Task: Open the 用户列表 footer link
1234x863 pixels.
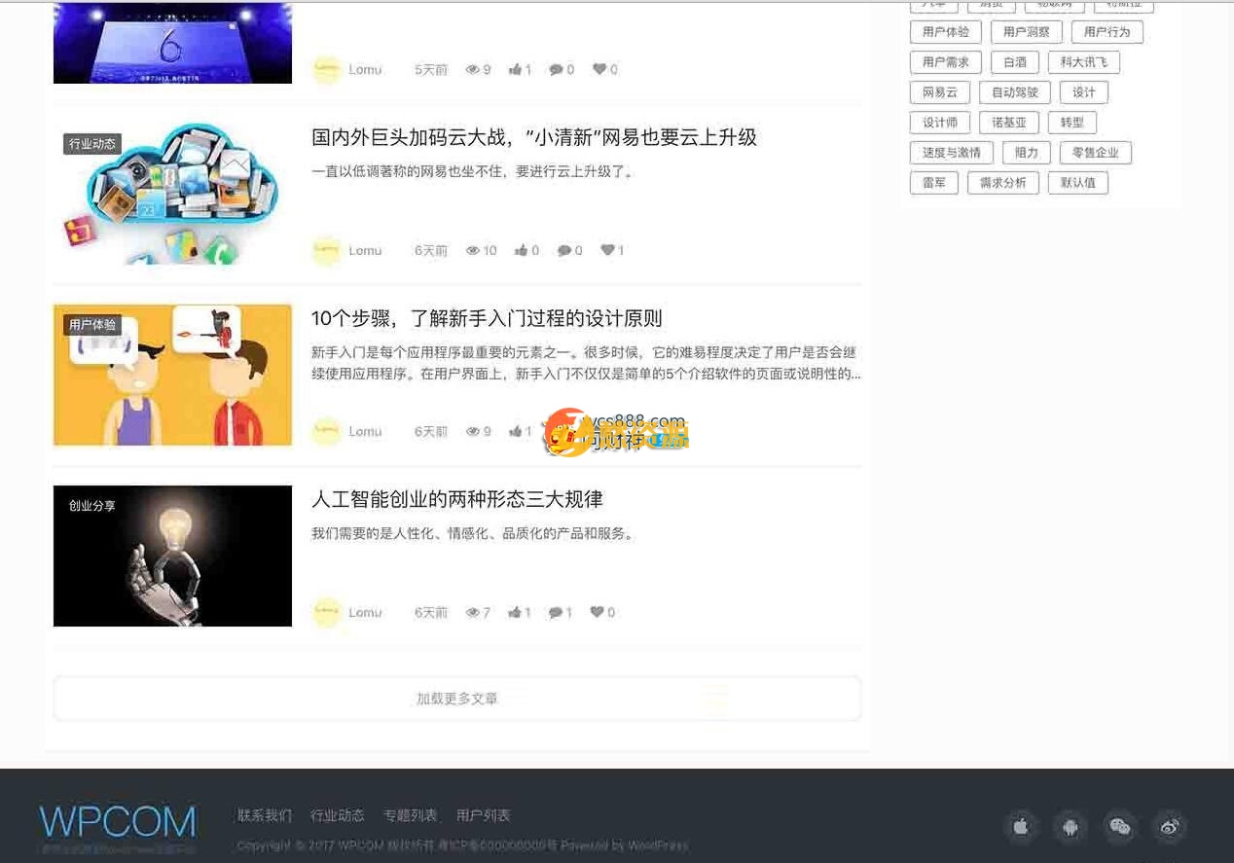Action: coord(483,816)
